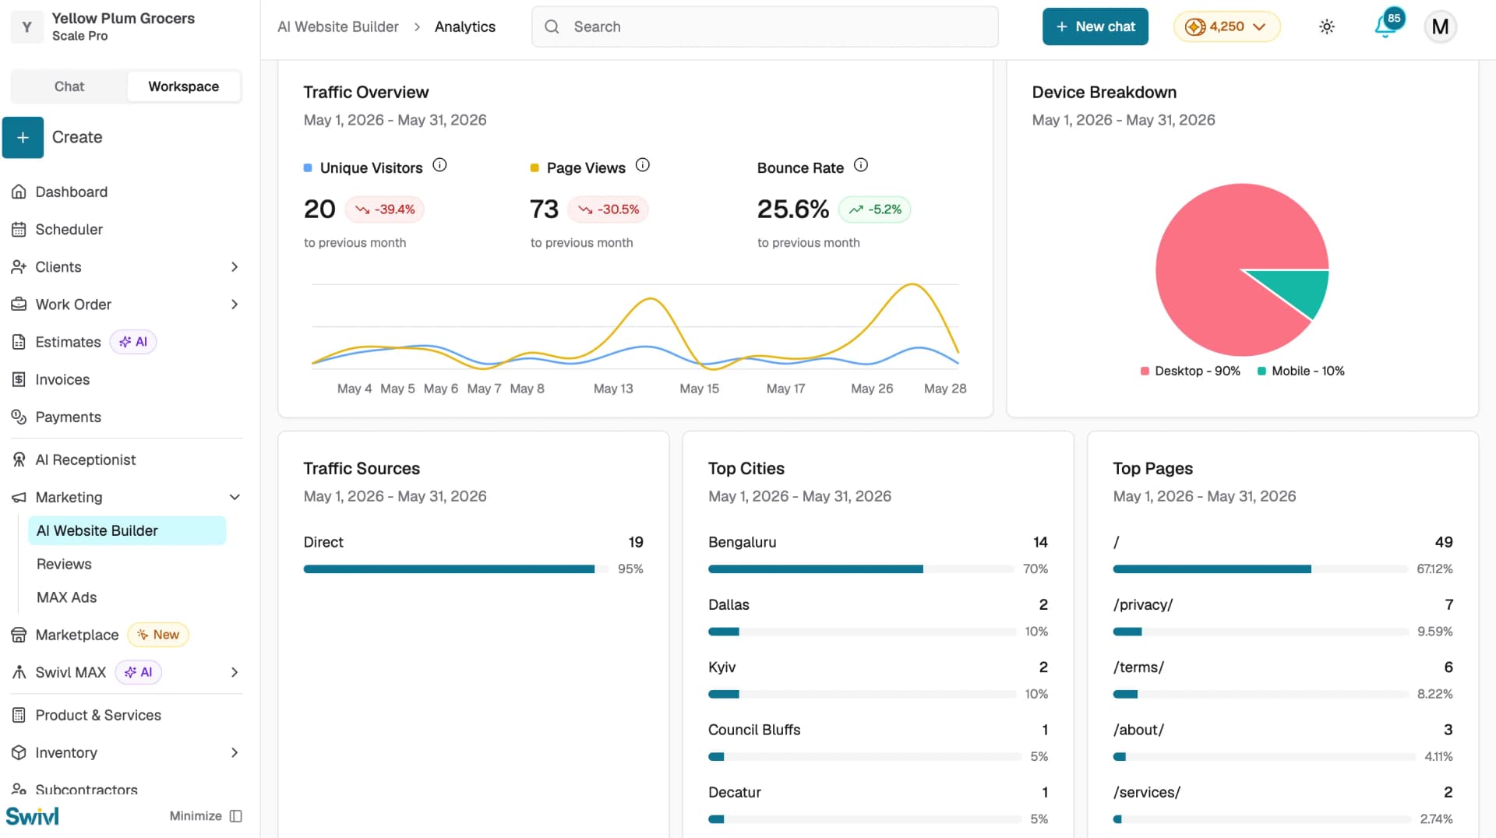Screen dimensions: 1496x838
Task: Toggle the Page Views legend swatch
Action: [534, 168]
